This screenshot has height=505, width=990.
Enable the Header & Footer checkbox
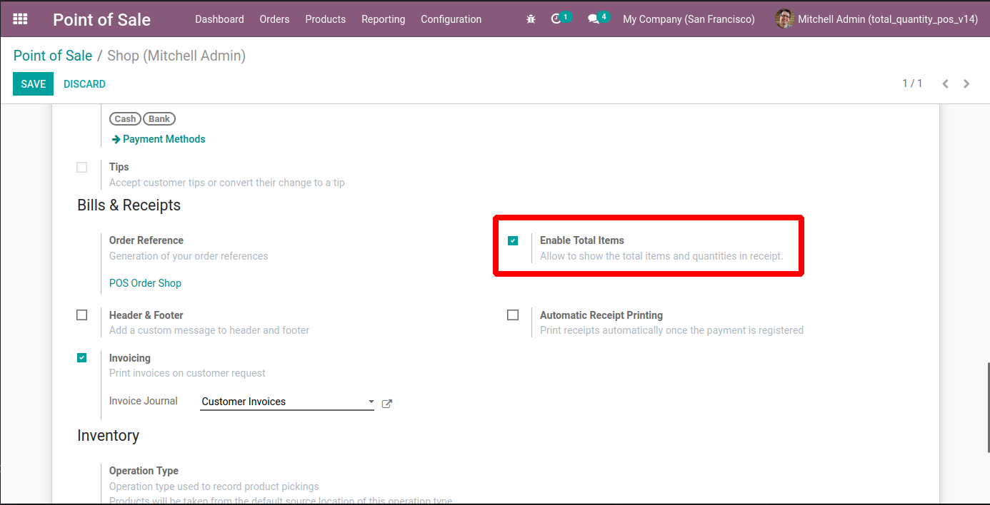tap(82, 315)
